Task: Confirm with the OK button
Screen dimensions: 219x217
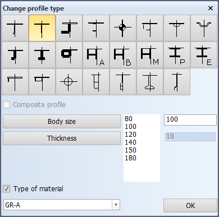Action: click(x=190, y=206)
